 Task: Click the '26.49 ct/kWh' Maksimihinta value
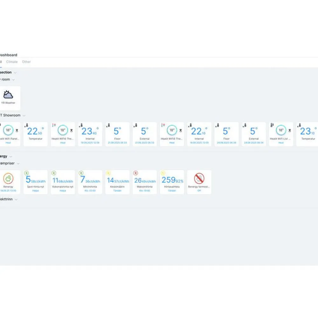(145, 180)
